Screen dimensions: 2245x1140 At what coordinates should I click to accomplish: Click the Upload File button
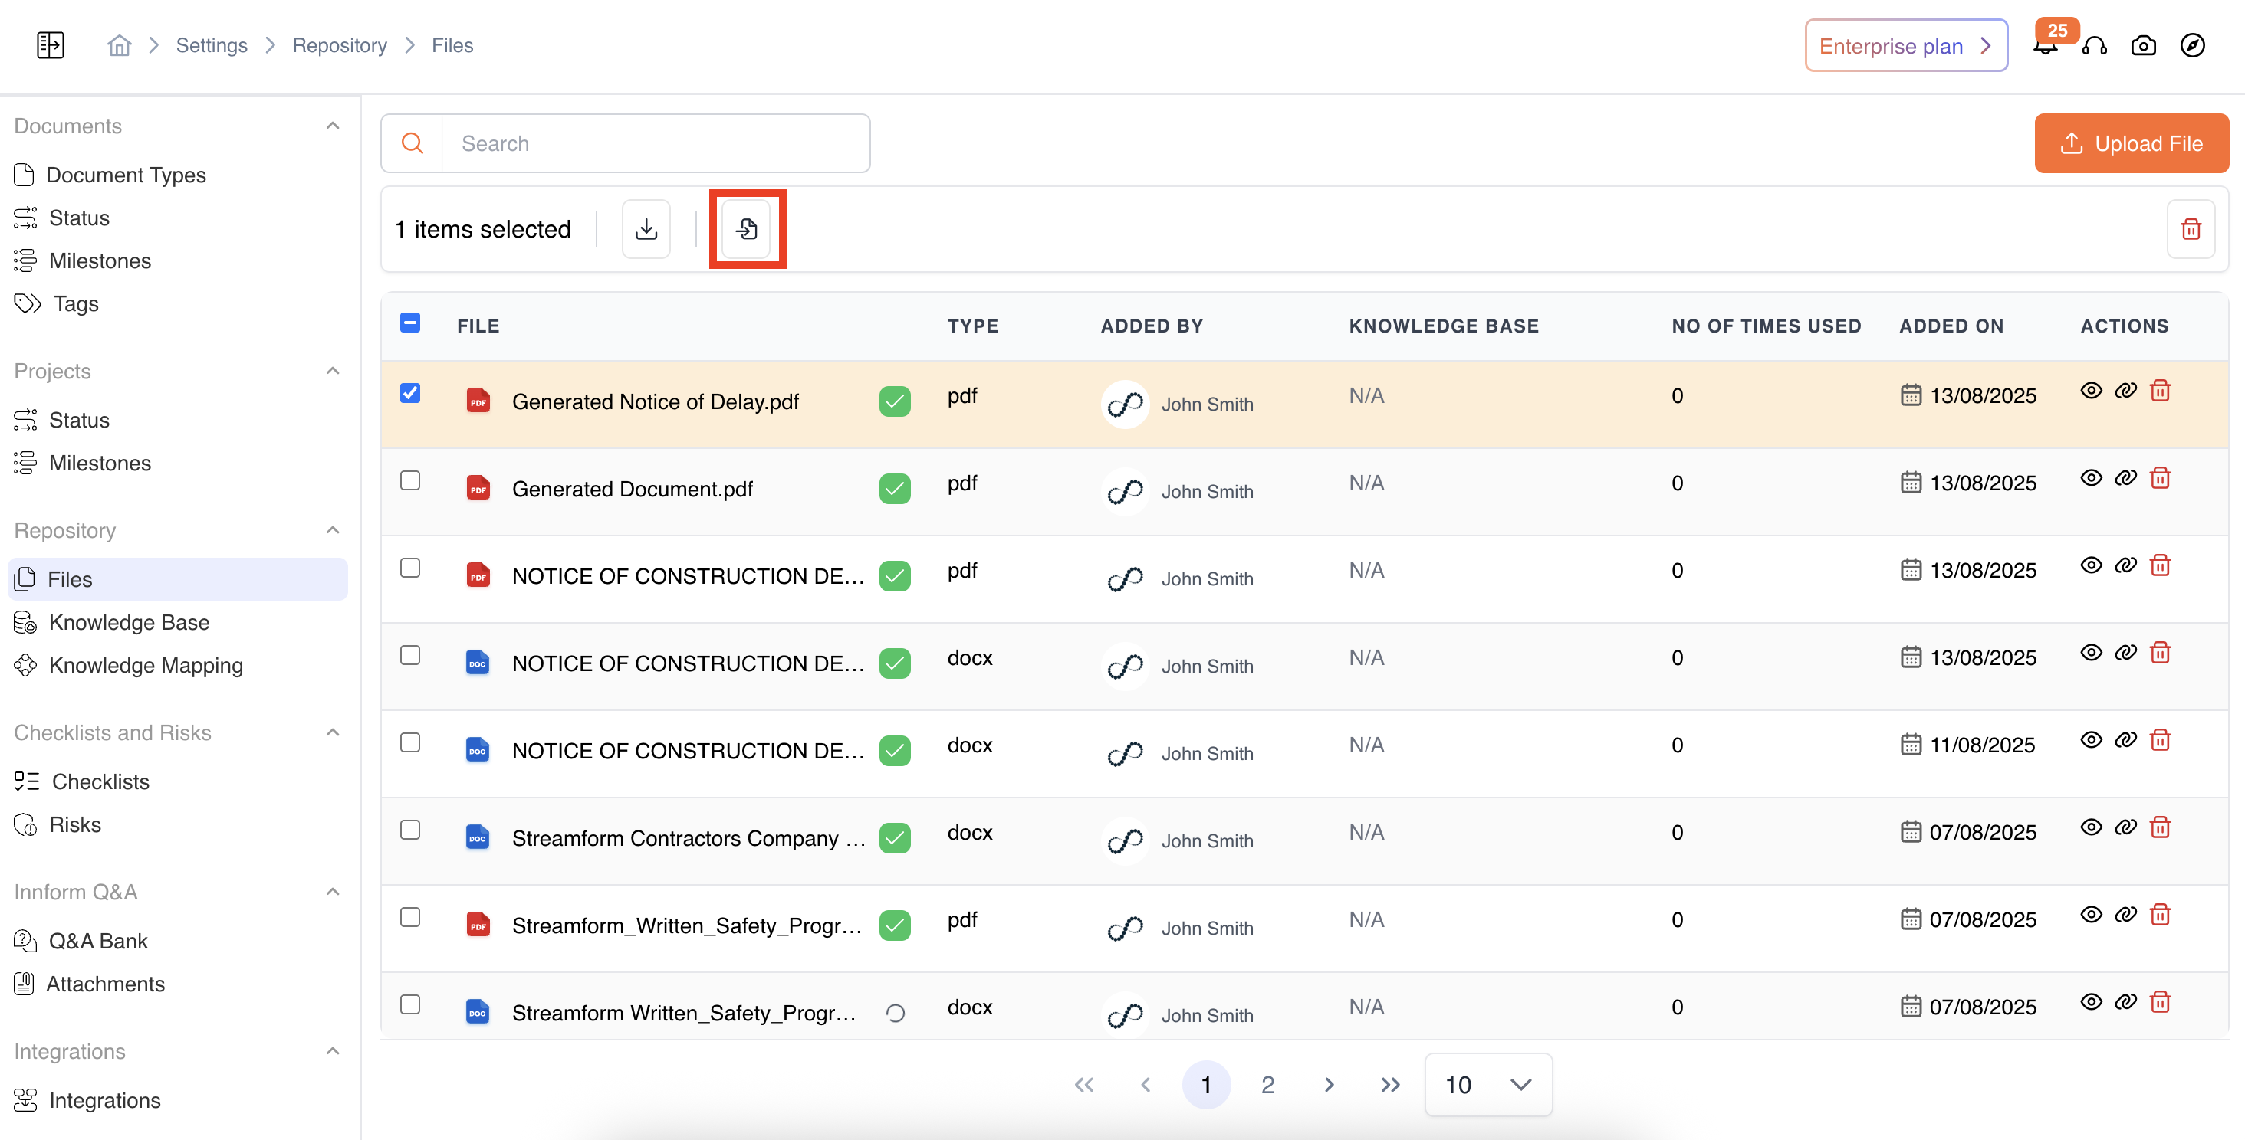pos(2131,144)
